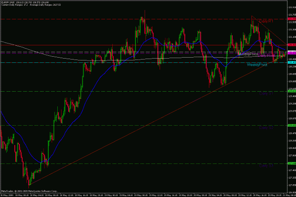Select the short descending red trendline near Daily R1
296x197 pixels.
(x=269, y=30)
